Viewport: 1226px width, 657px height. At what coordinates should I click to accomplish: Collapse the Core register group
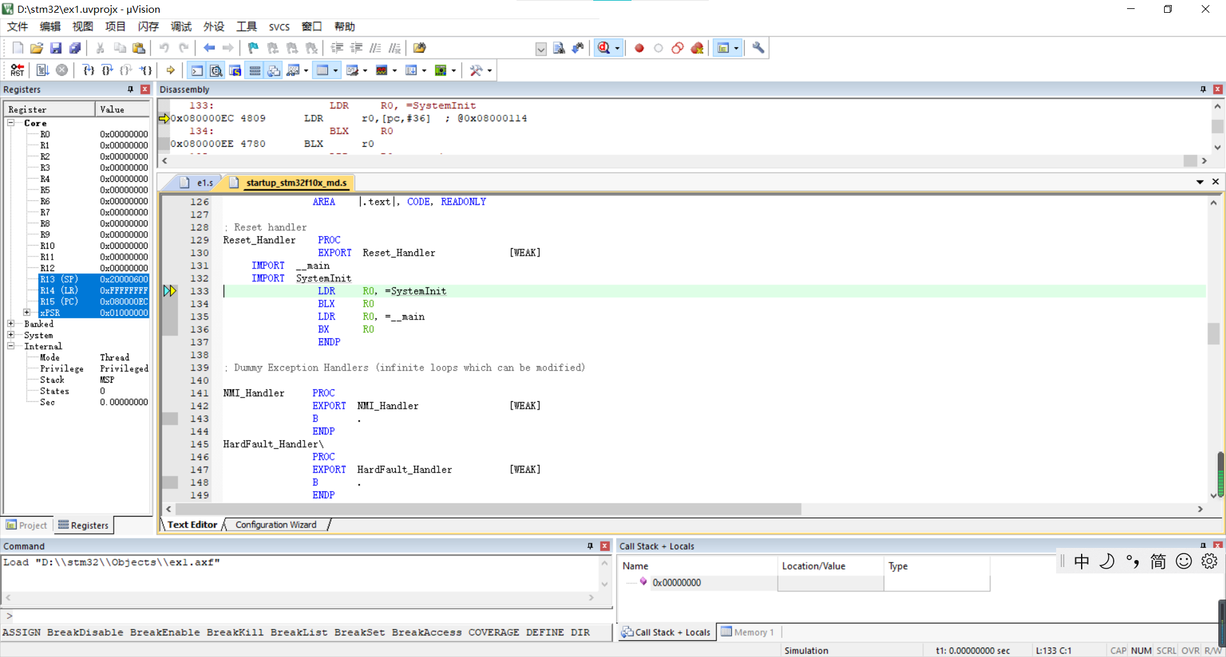click(11, 122)
